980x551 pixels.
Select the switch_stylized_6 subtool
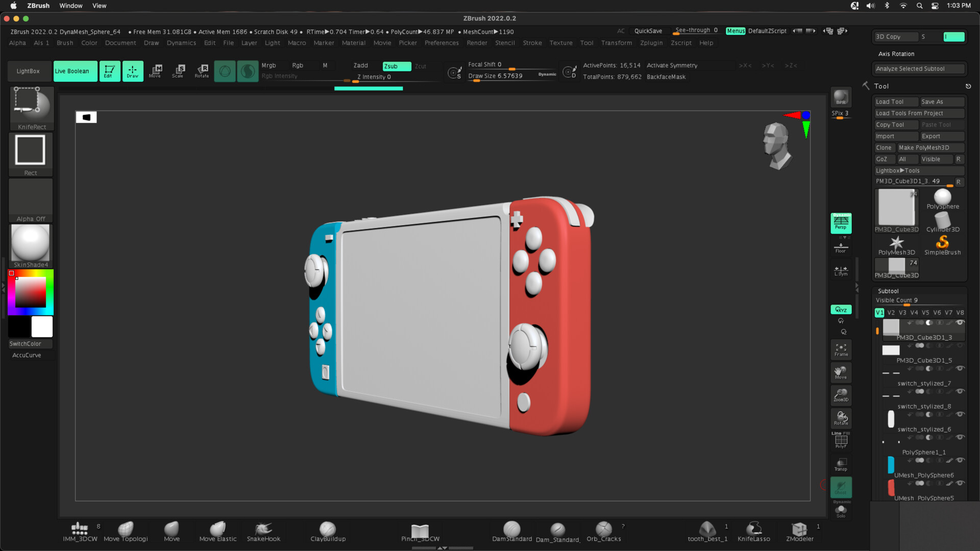[x=924, y=429]
